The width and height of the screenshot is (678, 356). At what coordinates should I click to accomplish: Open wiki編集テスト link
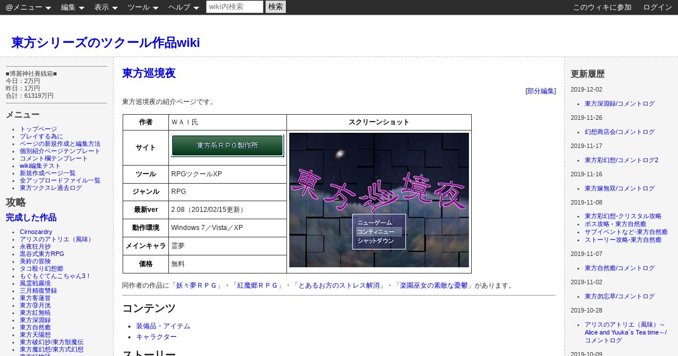coord(40,166)
